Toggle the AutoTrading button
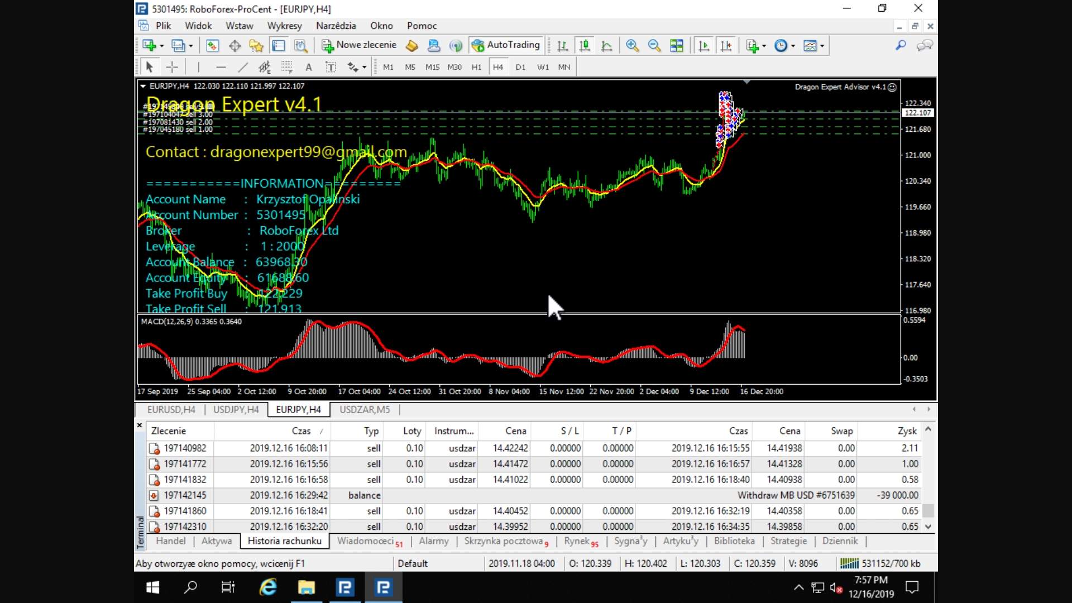The height and width of the screenshot is (603, 1072). [506, 45]
